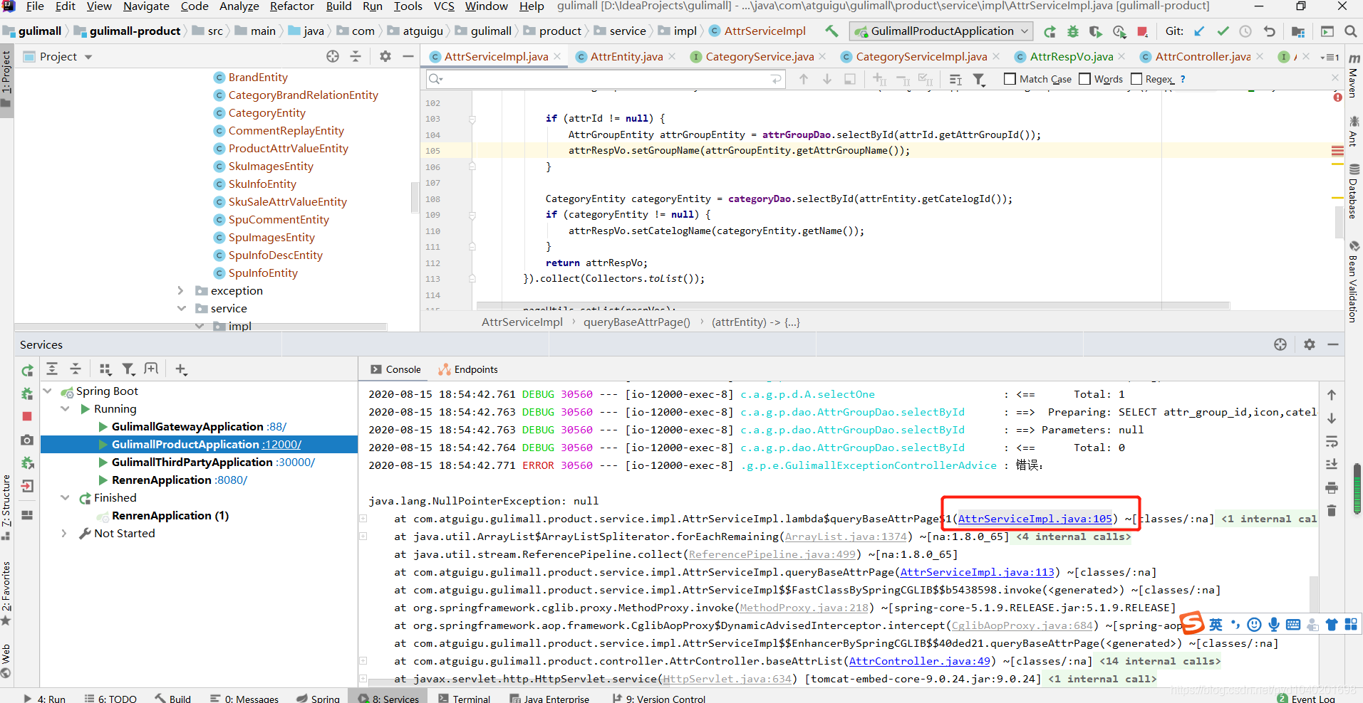Click the revert/undo arrow icon in toolbar
Image resolution: width=1363 pixels, height=703 pixels.
click(x=1269, y=31)
